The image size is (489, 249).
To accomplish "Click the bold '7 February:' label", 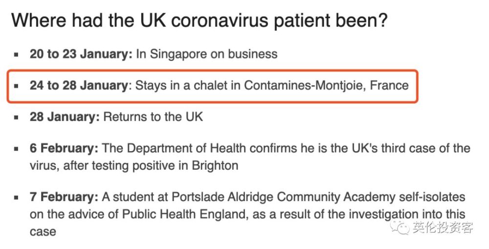I will 64,197.
